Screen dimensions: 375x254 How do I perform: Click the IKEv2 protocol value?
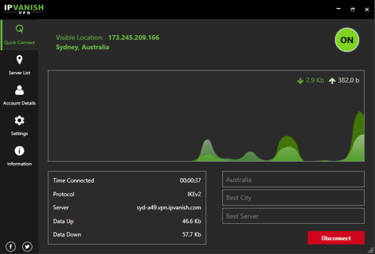coord(194,194)
